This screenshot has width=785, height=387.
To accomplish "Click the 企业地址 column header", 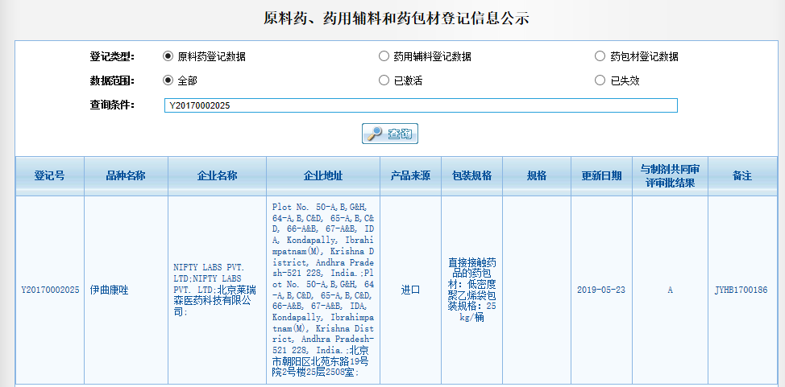I will coord(323,176).
